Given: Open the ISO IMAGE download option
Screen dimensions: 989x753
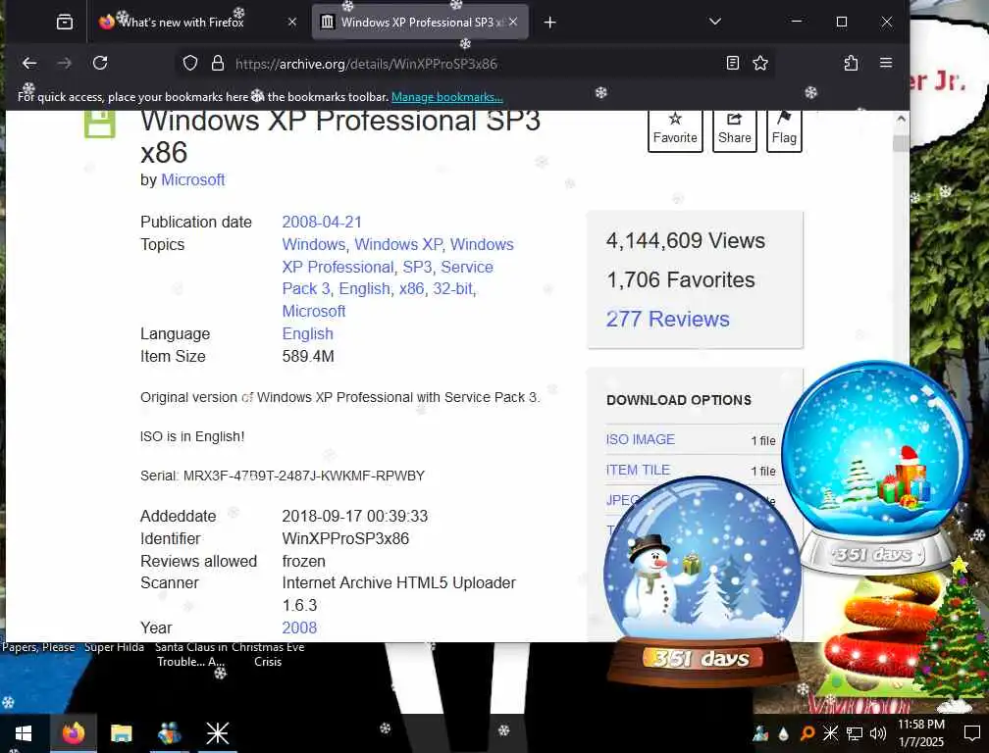Looking at the screenshot, I should pyautogui.click(x=640, y=440).
